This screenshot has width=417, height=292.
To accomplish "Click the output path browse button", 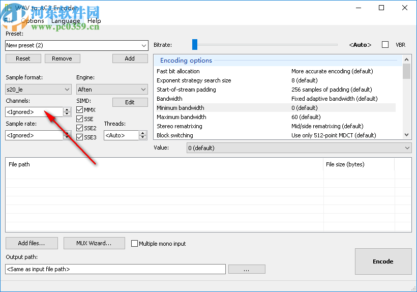I will click(247, 269).
